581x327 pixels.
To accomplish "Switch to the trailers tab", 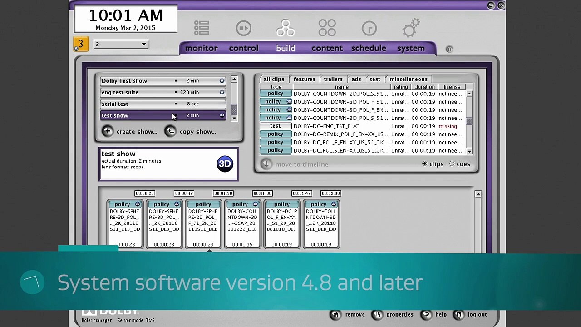I will click(333, 79).
